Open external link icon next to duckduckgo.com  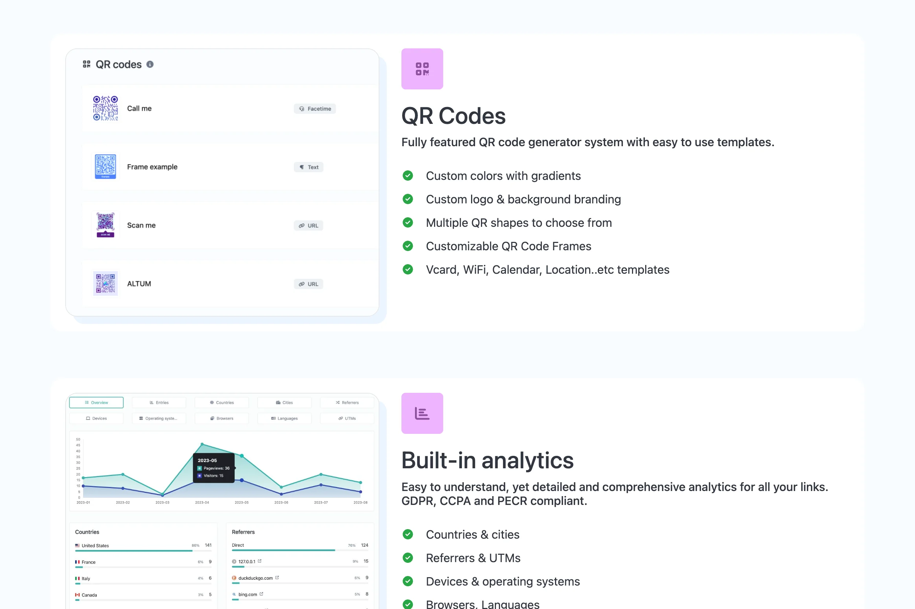(277, 577)
